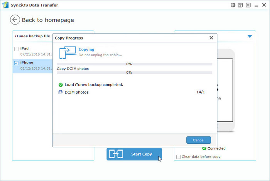The height and width of the screenshot is (181, 270).
Task: Click the 08/12/2015 backup date
Action: coord(36,68)
